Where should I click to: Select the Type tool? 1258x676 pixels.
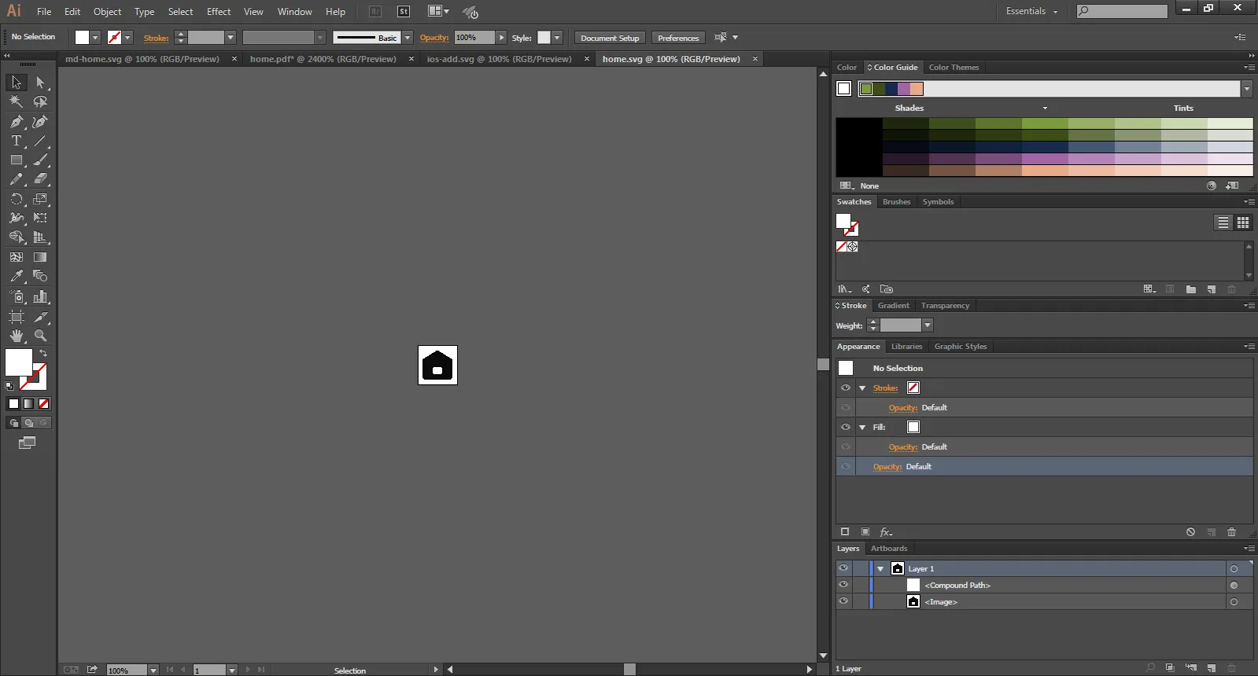(x=16, y=141)
